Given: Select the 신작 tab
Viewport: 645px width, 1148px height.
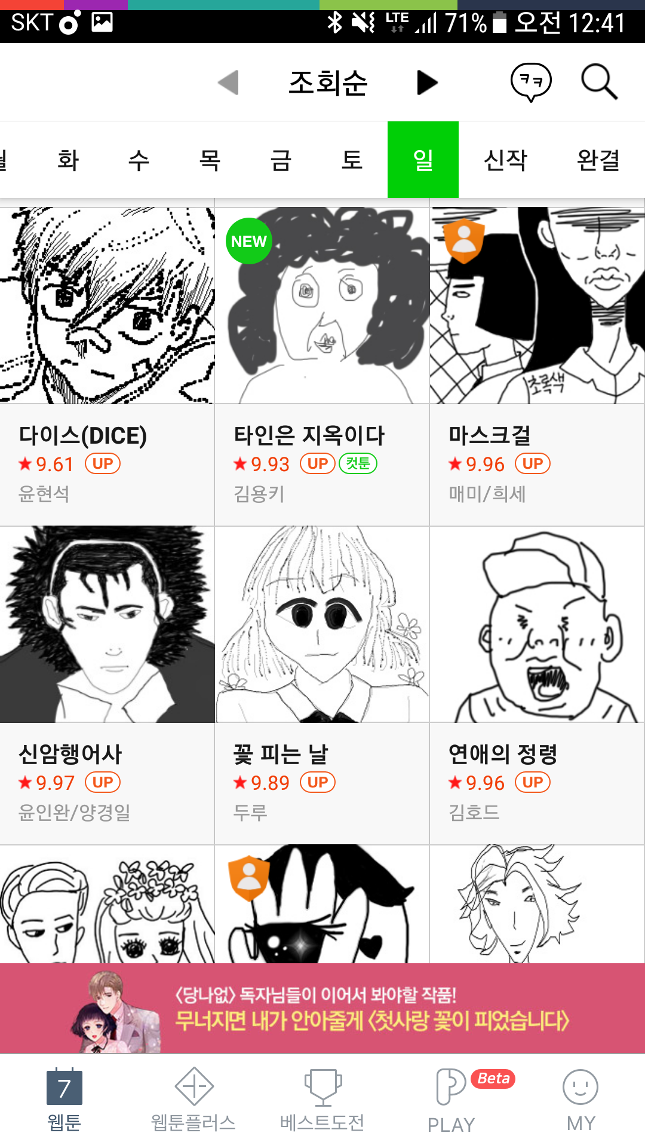Looking at the screenshot, I should 506,160.
